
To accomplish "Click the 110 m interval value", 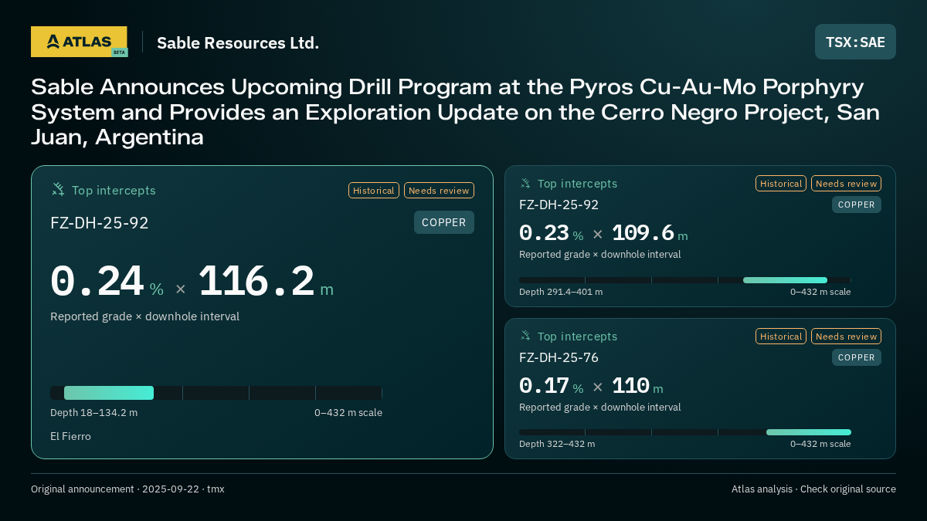I will 637,386.
